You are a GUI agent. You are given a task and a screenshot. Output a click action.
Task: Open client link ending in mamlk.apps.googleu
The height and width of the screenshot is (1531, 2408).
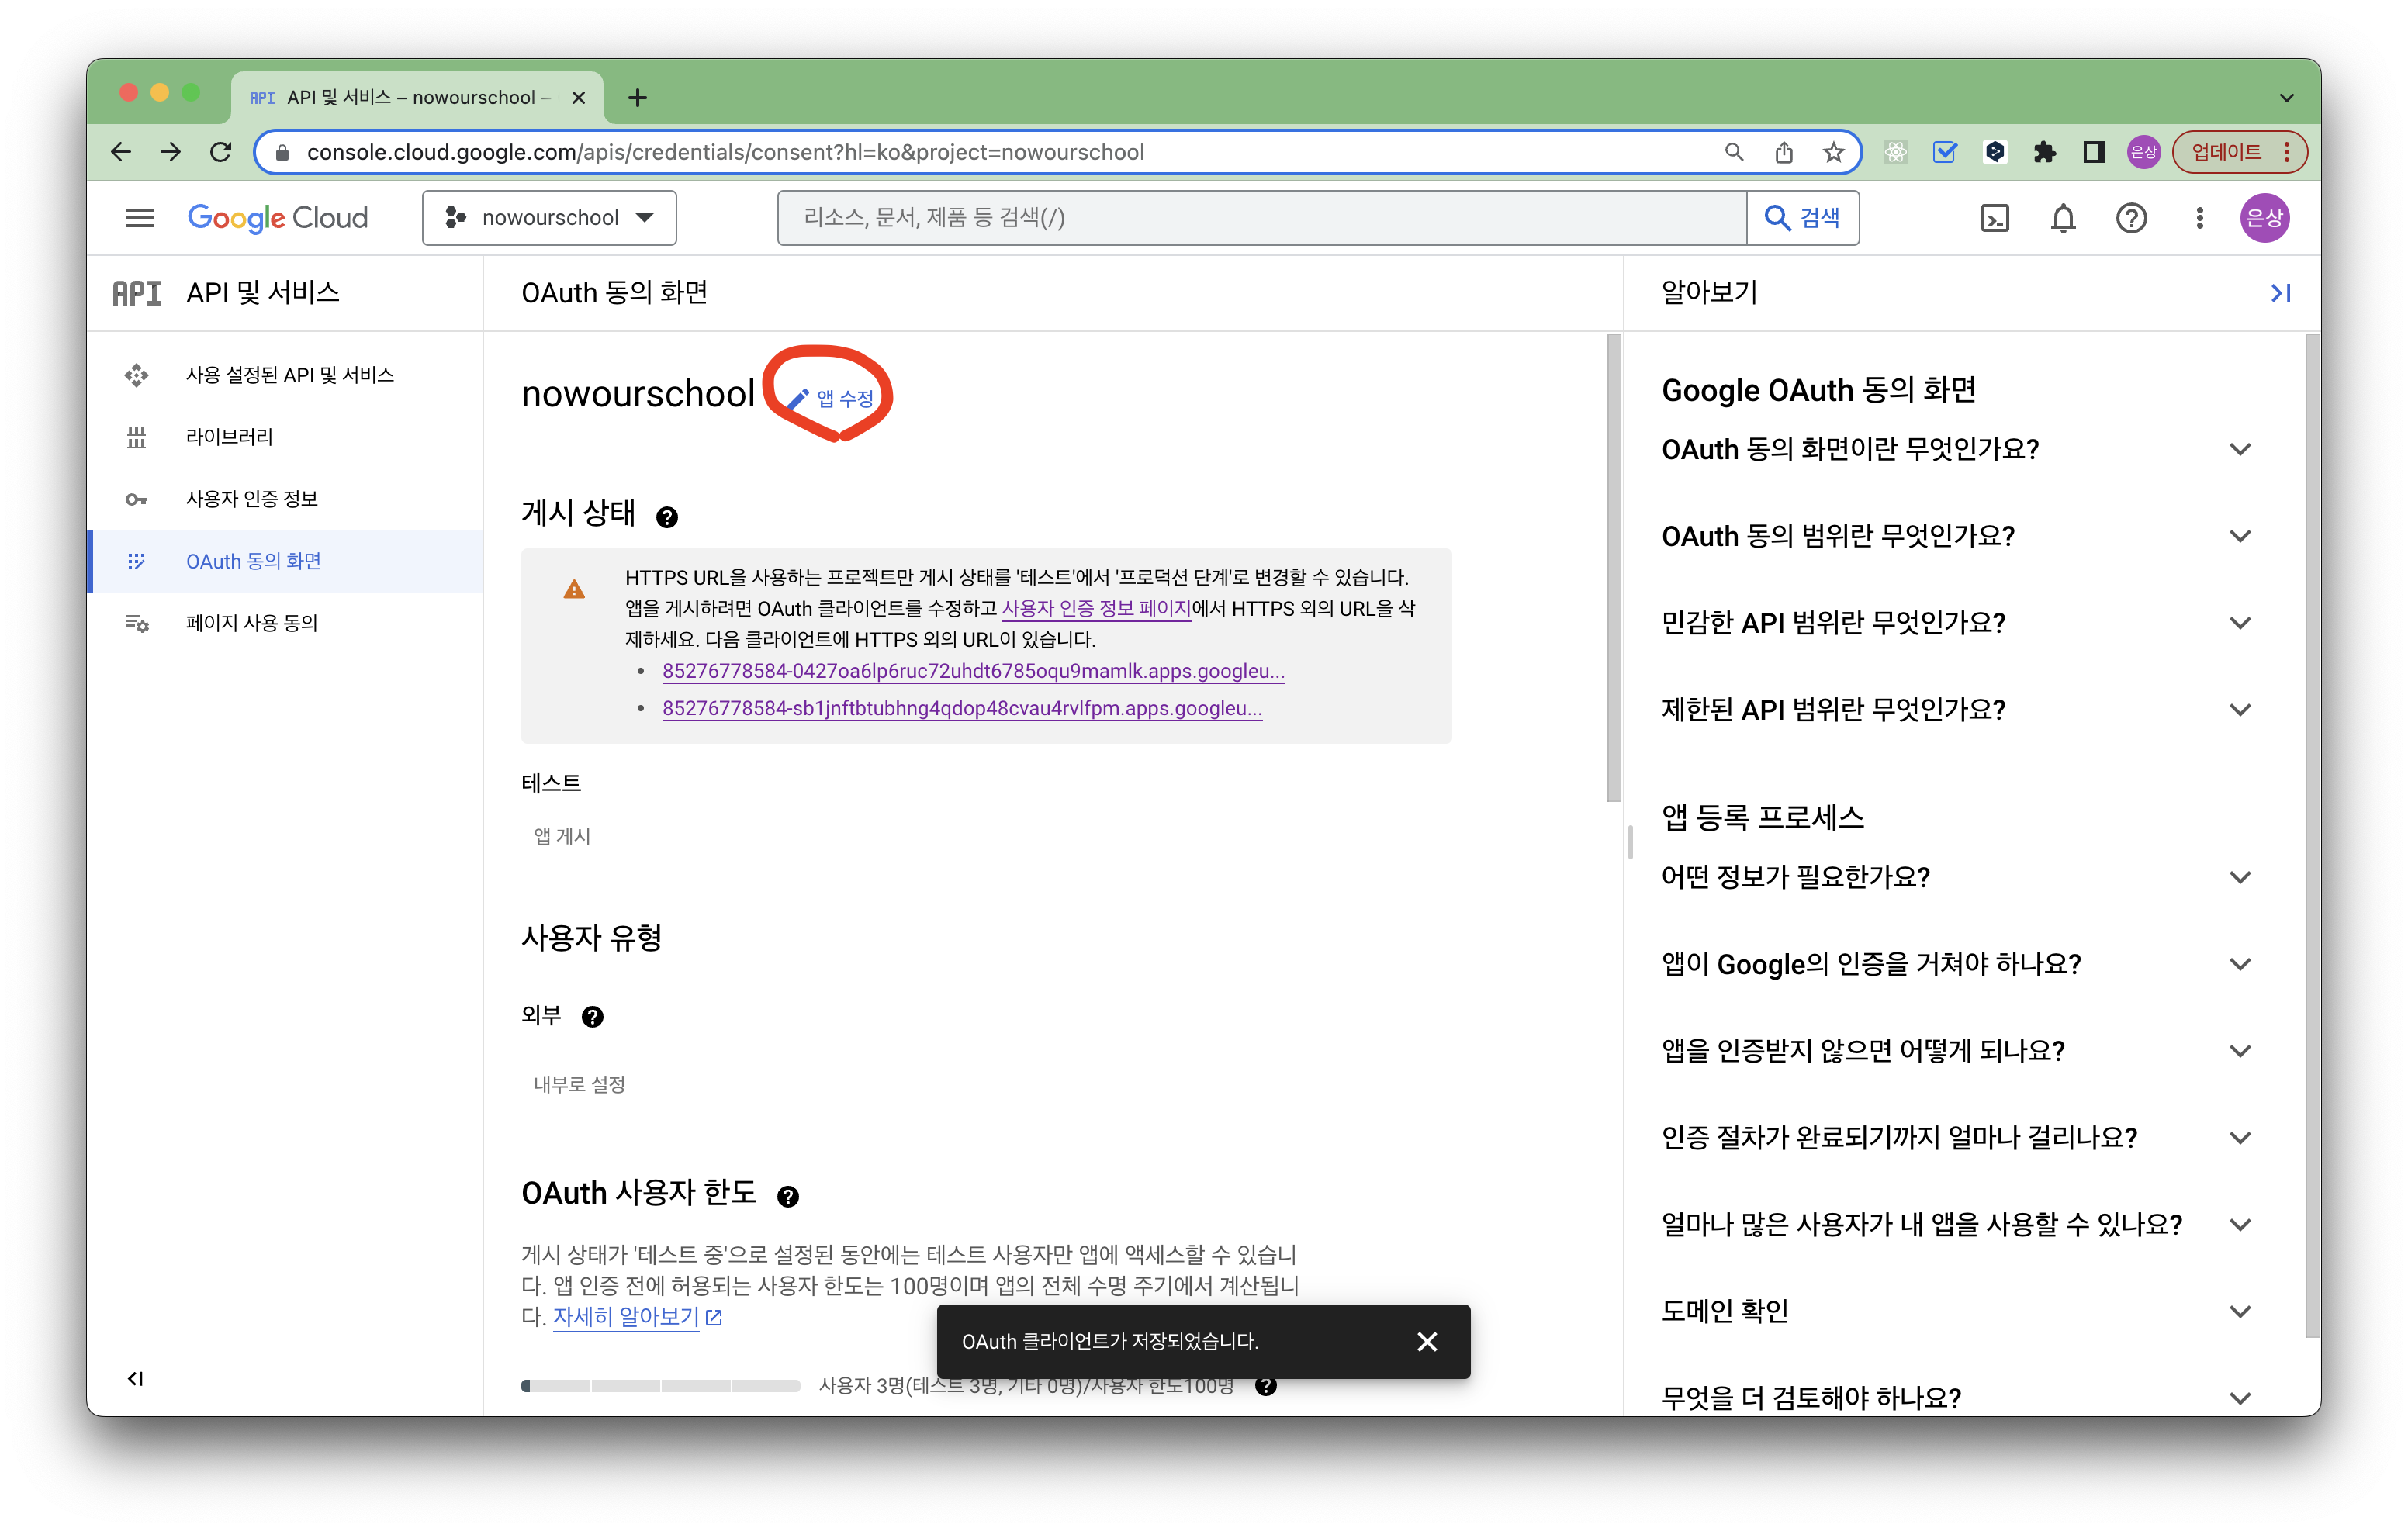[x=973, y=671]
